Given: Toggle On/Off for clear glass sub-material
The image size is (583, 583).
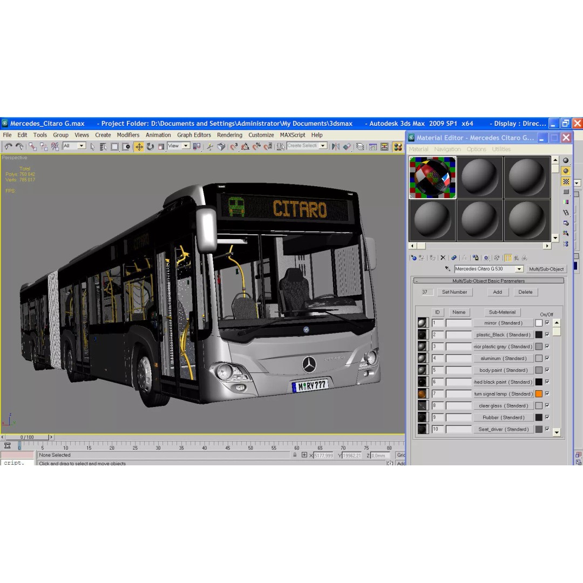Looking at the screenshot, I should click(547, 405).
